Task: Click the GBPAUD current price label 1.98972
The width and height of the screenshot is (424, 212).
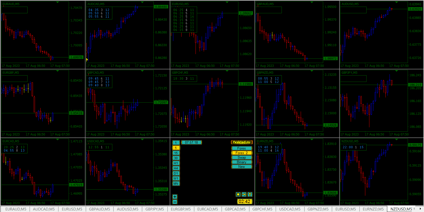Action: (331, 59)
